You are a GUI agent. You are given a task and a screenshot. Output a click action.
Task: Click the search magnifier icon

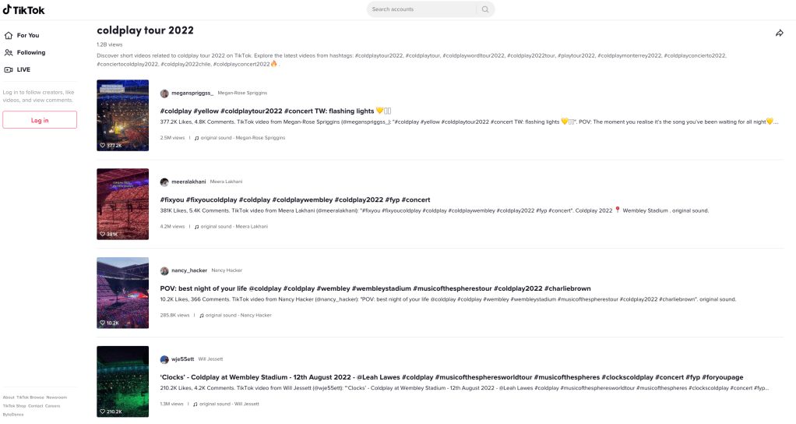coord(485,9)
